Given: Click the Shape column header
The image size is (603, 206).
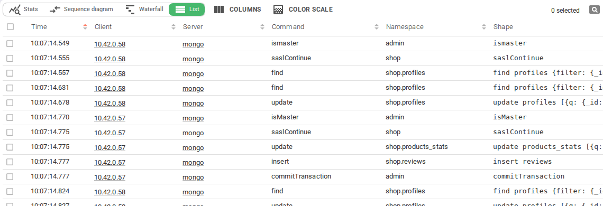Looking at the screenshot, I should pos(503,26).
